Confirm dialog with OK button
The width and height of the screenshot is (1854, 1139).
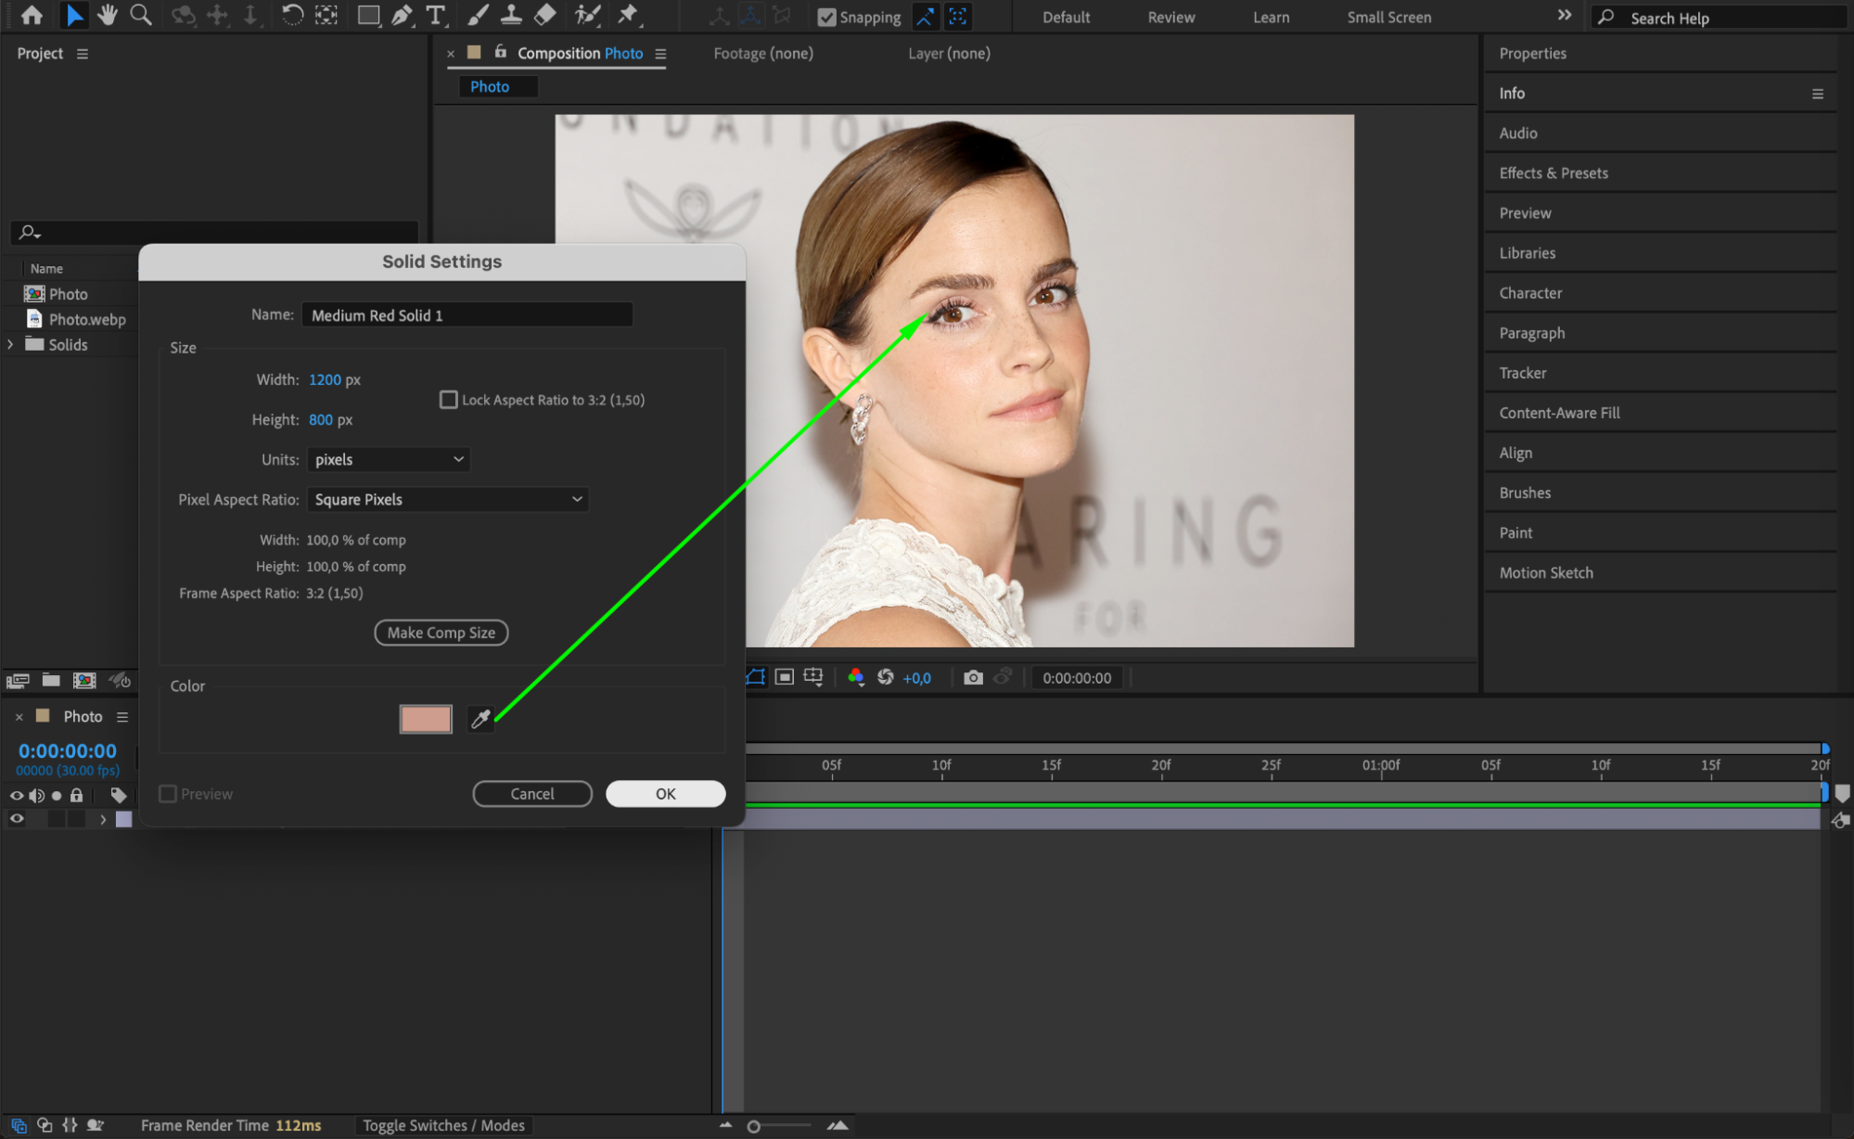tap(665, 794)
